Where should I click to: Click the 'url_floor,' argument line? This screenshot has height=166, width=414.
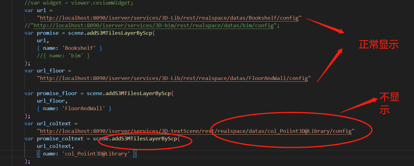53,101
